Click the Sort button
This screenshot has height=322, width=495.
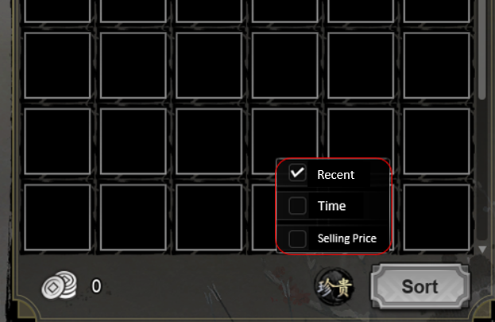click(x=420, y=286)
